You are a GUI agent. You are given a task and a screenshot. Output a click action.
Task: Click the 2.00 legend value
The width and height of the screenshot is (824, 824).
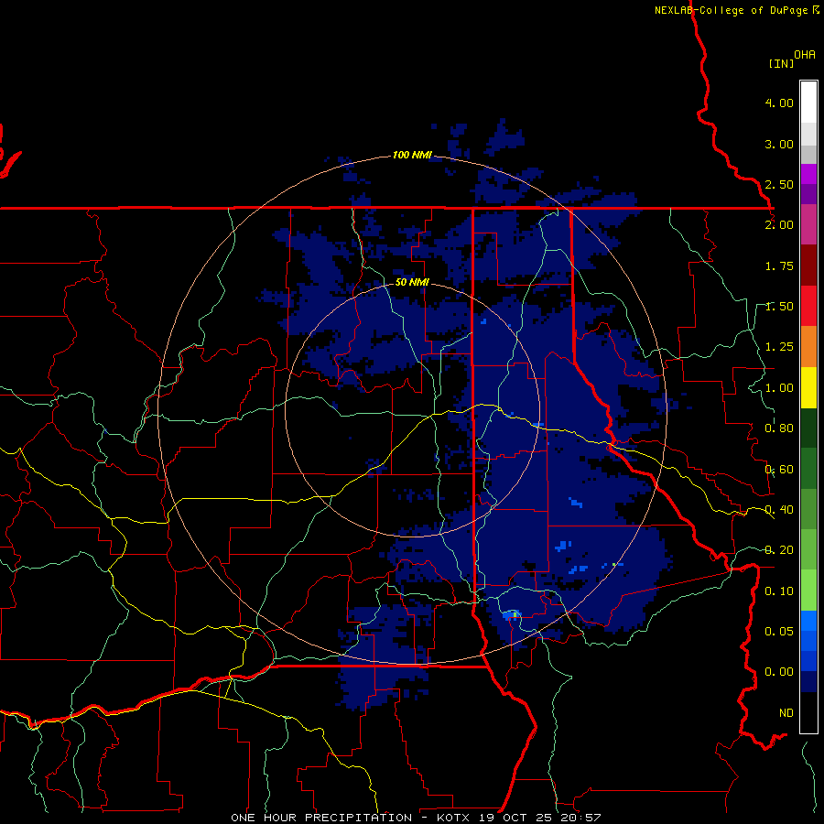tap(779, 225)
